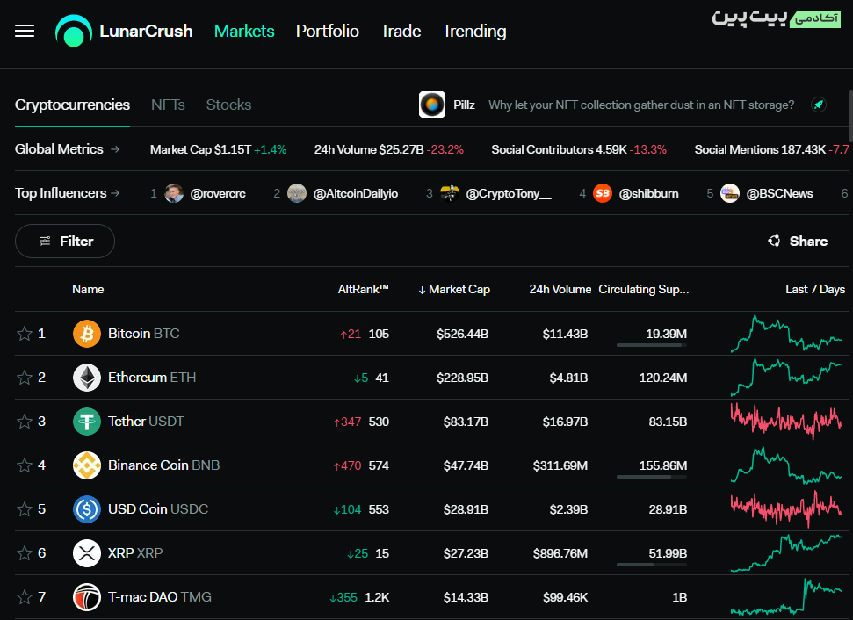
Task: Click the USD Coin logo
Action: click(x=86, y=509)
